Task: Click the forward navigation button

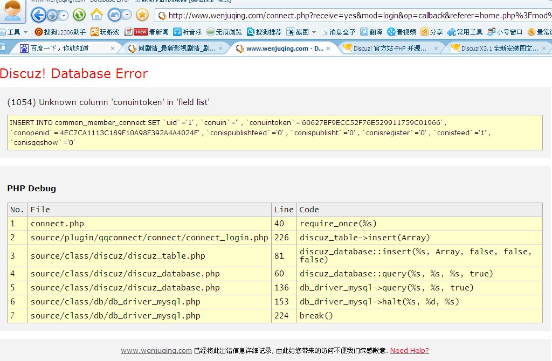Action: 52,15
